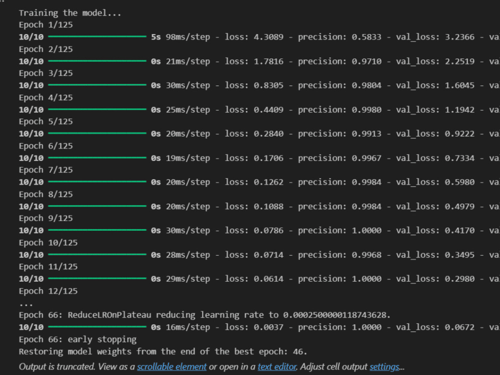This screenshot has width=500, height=375.
Task: Click the loss value 0.1088
Action: (268, 206)
